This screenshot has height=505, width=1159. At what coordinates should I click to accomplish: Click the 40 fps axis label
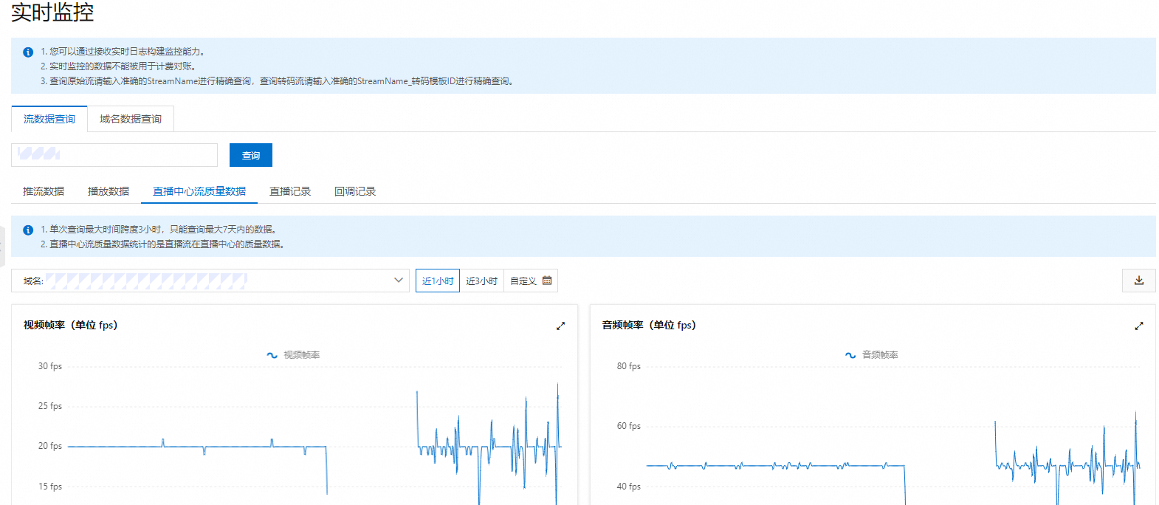pyautogui.click(x=629, y=487)
